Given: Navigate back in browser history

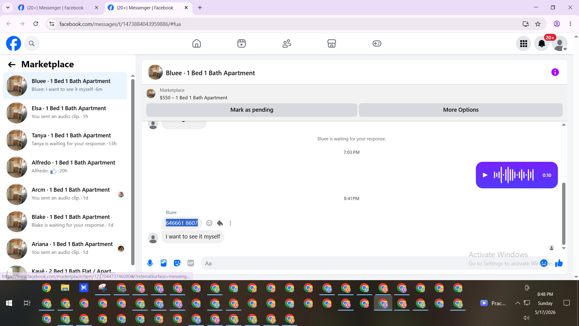Looking at the screenshot, I should point(8,24).
